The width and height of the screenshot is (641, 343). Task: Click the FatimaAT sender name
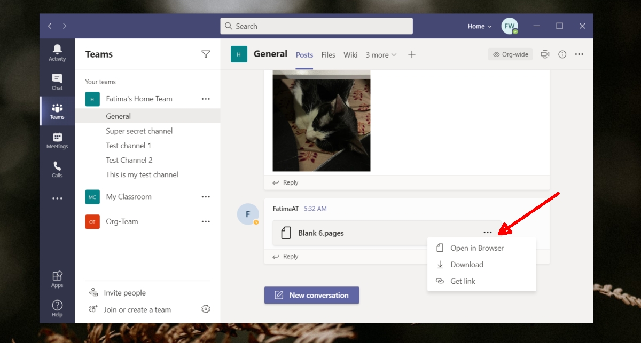coord(286,209)
